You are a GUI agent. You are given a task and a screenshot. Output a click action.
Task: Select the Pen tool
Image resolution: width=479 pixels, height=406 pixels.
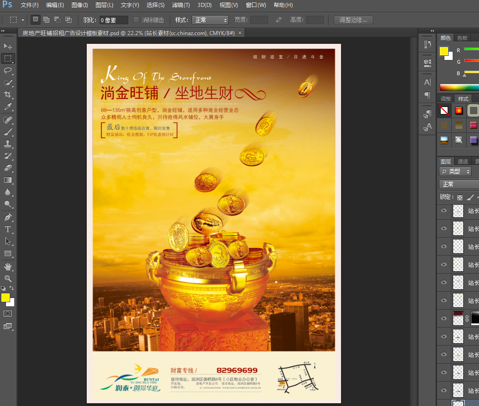click(x=8, y=217)
